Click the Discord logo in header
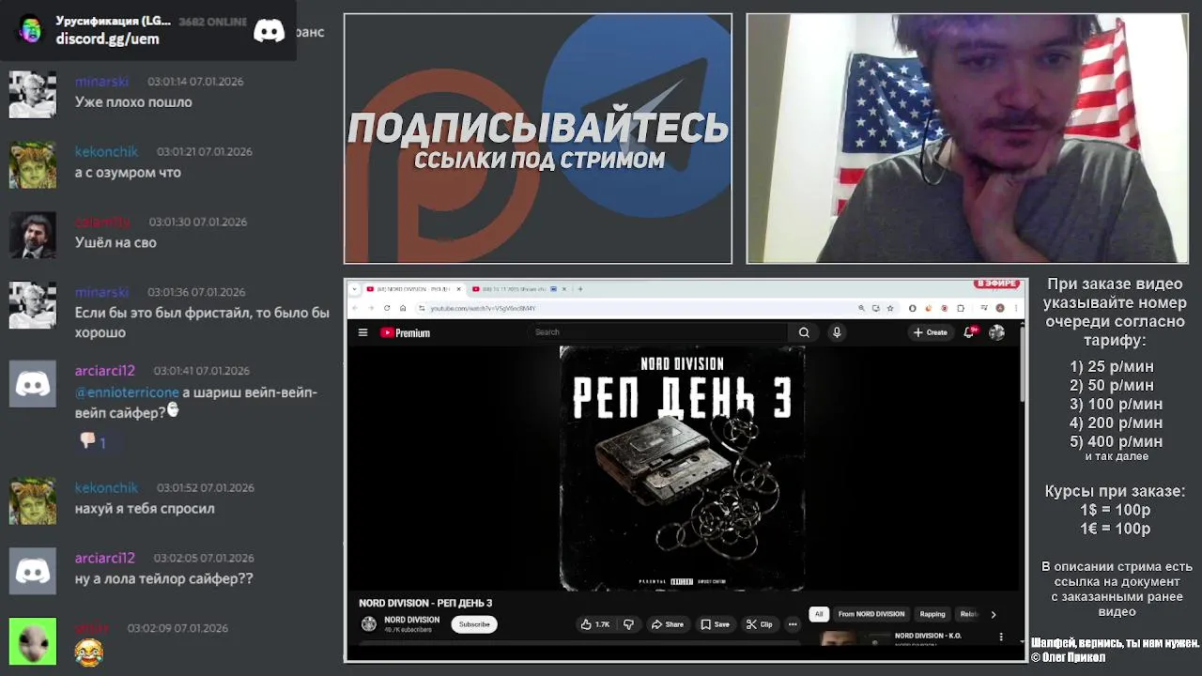The width and height of the screenshot is (1202, 676). [x=269, y=30]
